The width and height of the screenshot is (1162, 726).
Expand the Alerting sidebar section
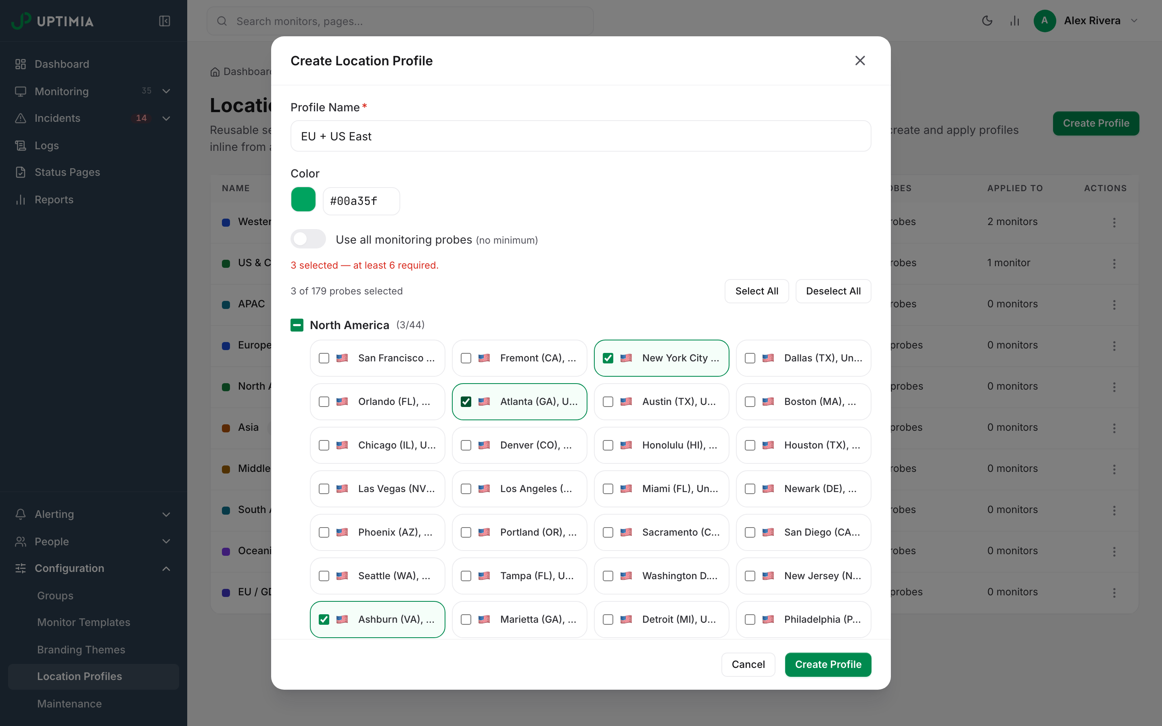coord(166,514)
